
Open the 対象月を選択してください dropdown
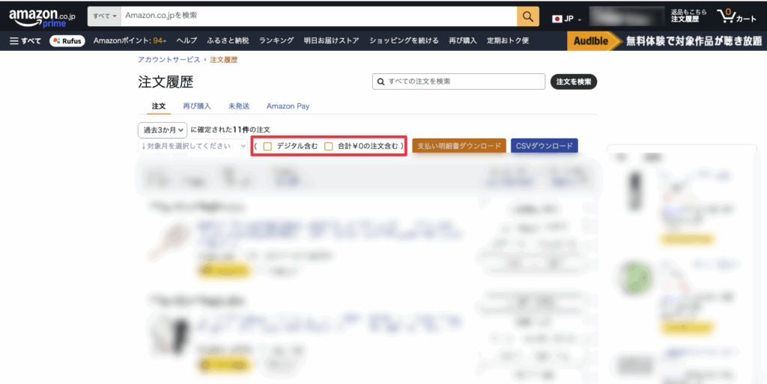coord(192,146)
